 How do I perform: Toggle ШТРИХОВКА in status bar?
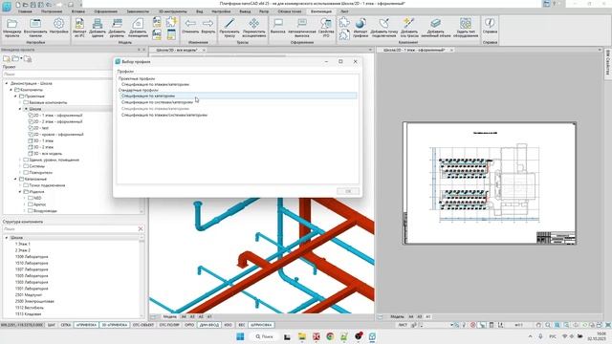[x=261, y=325]
